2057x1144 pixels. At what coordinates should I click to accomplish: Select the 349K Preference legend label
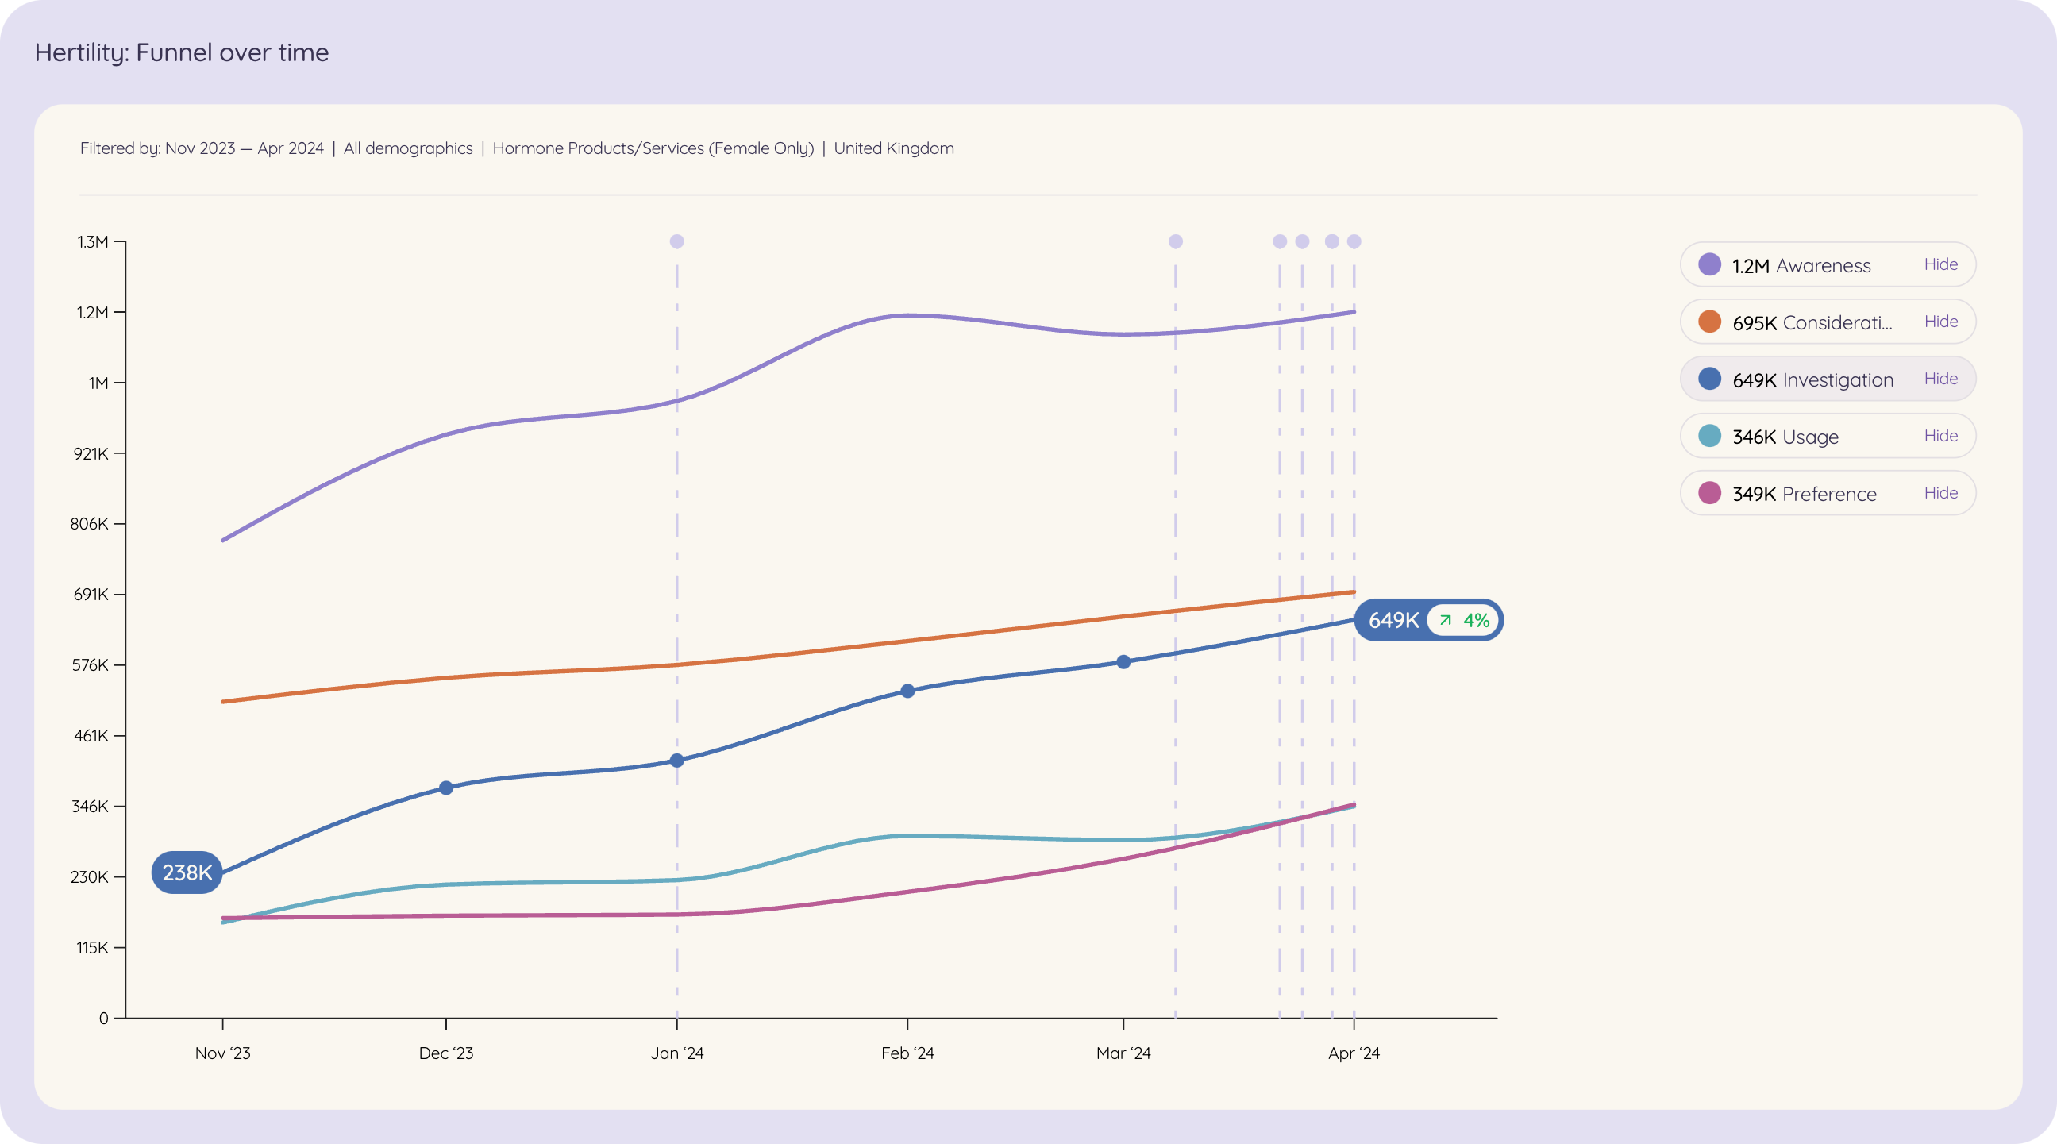(1805, 494)
